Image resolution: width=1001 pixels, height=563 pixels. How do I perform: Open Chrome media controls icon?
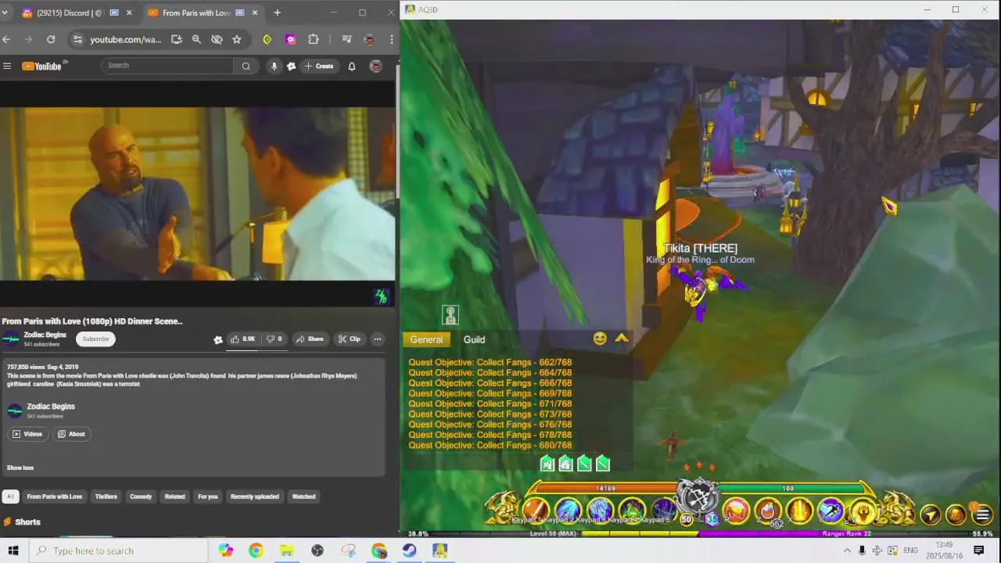(x=346, y=39)
